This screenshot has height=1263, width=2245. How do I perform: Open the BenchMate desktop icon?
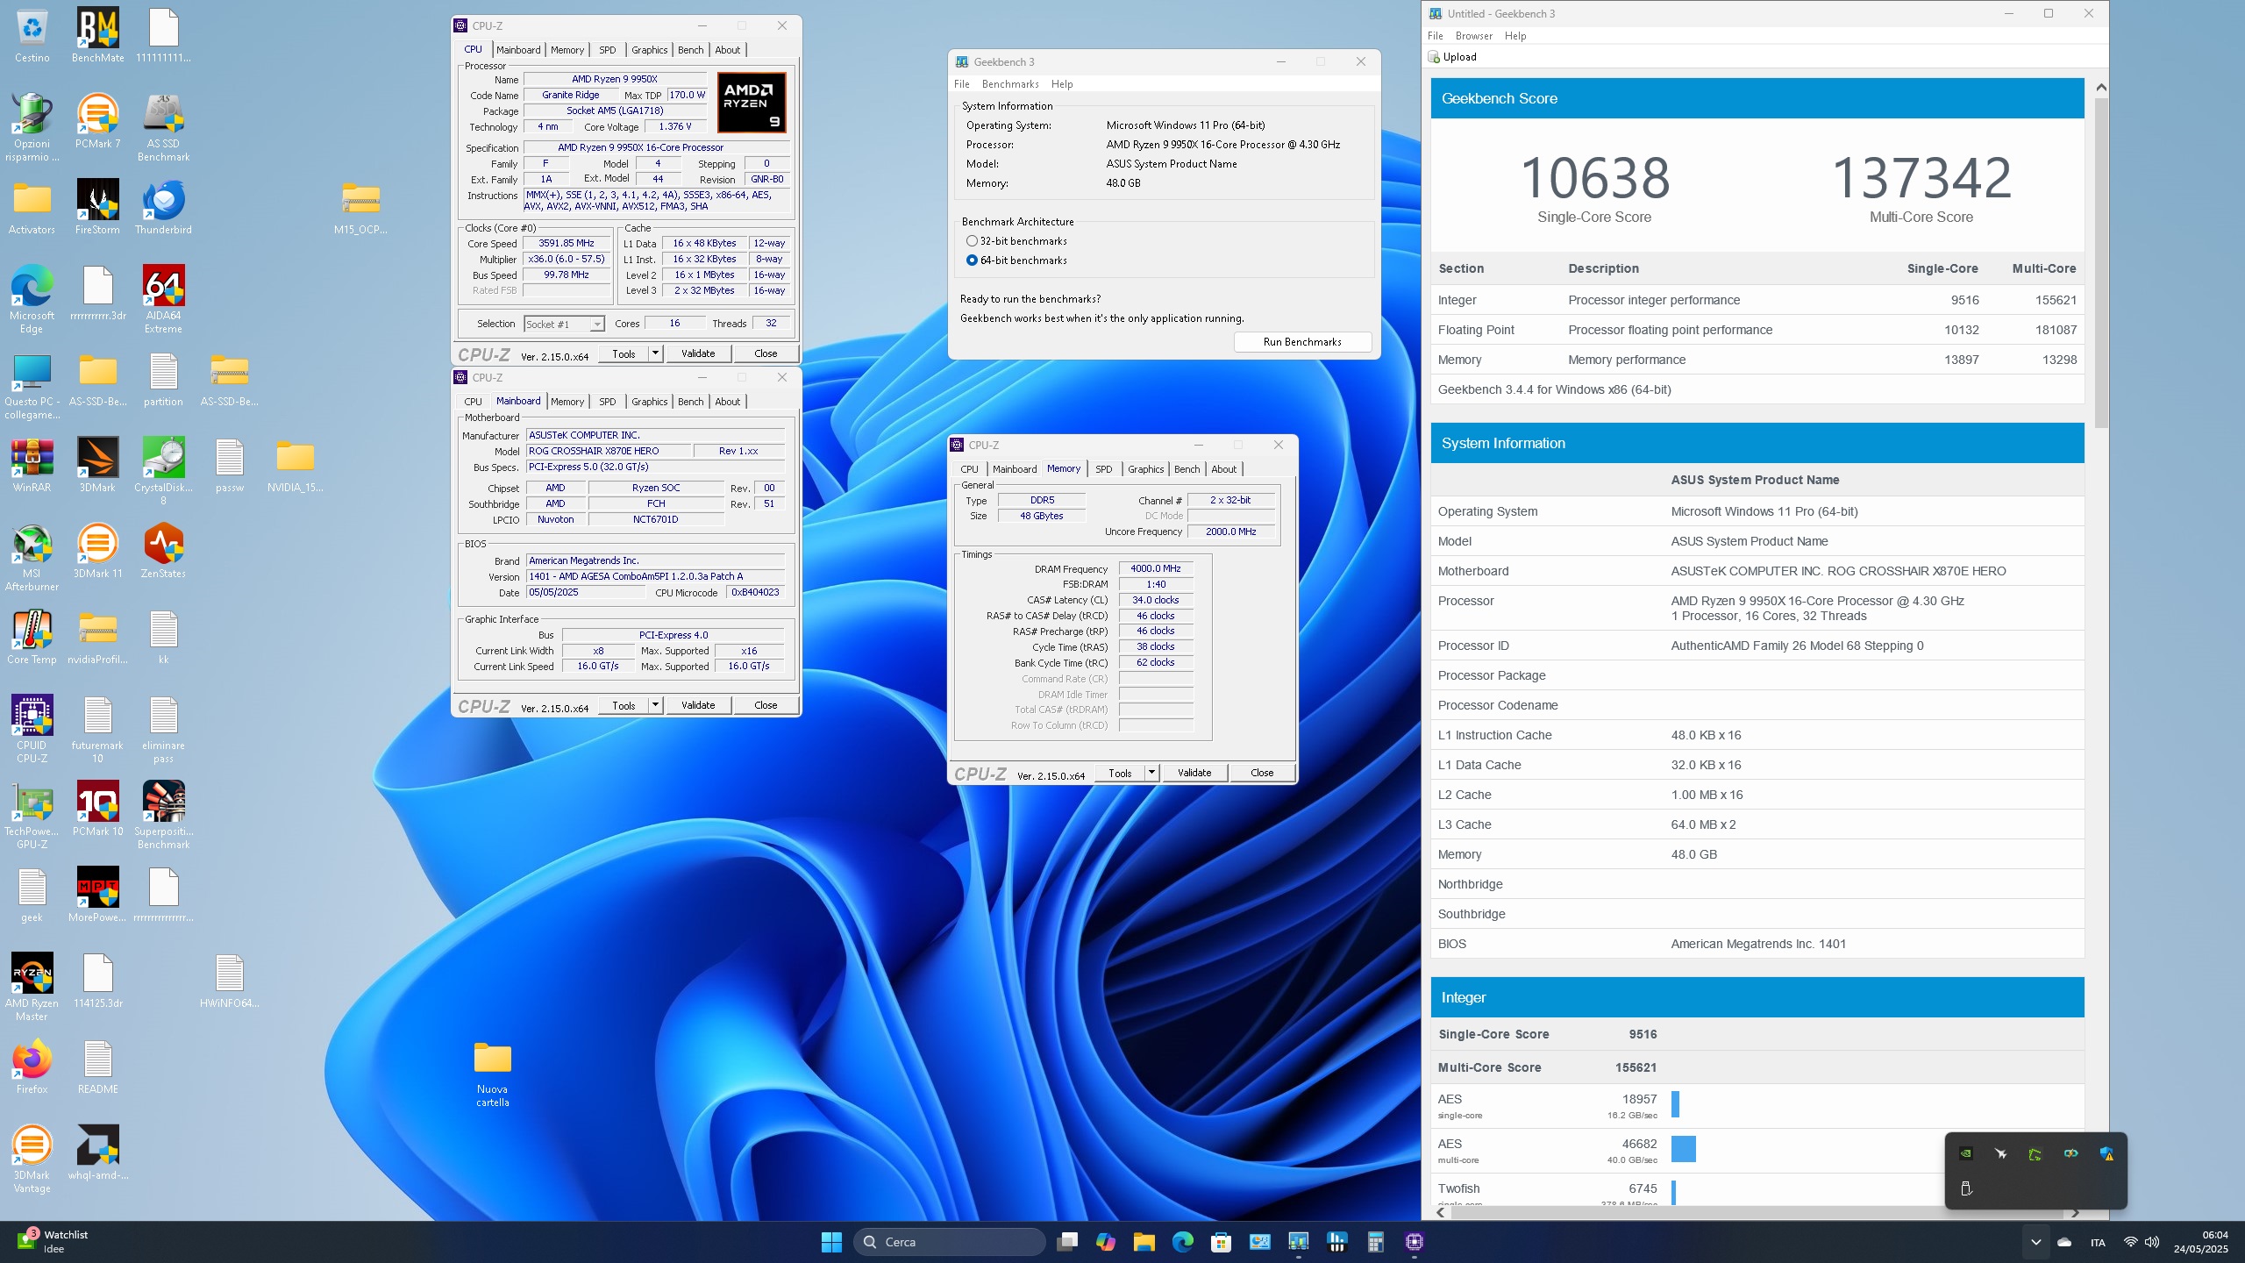click(x=97, y=36)
